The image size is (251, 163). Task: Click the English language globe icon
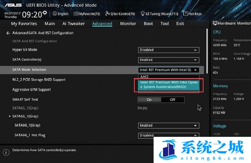[x=55, y=13]
